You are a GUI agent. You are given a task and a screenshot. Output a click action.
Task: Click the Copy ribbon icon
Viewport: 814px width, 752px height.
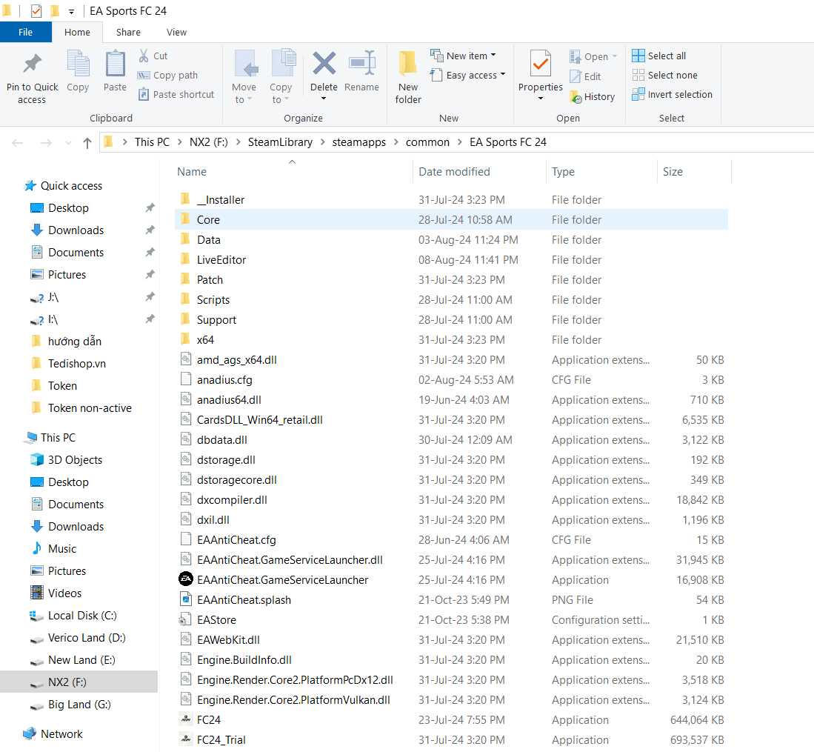tap(78, 64)
